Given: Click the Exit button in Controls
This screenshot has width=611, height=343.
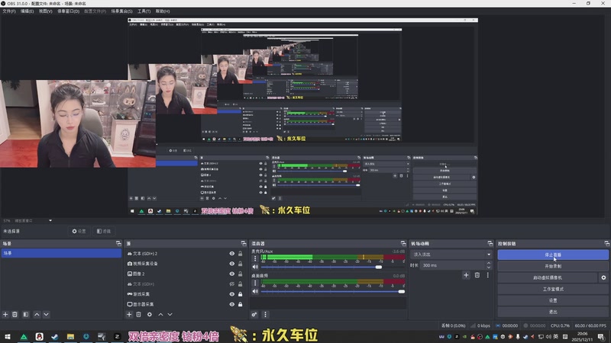Looking at the screenshot, I should pyautogui.click(x=552, y=312).
